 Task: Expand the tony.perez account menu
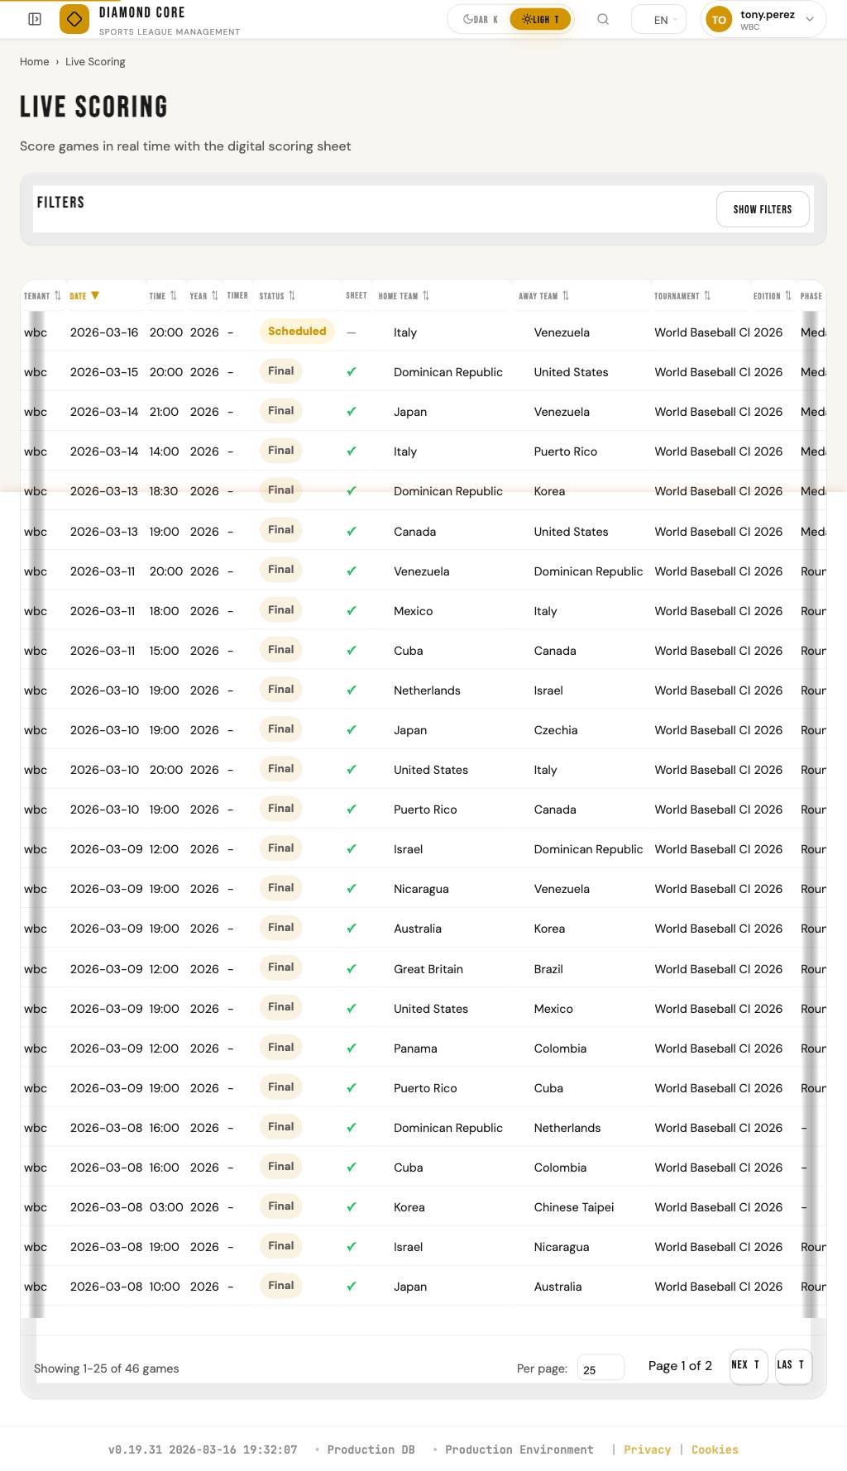pos(762,18)
